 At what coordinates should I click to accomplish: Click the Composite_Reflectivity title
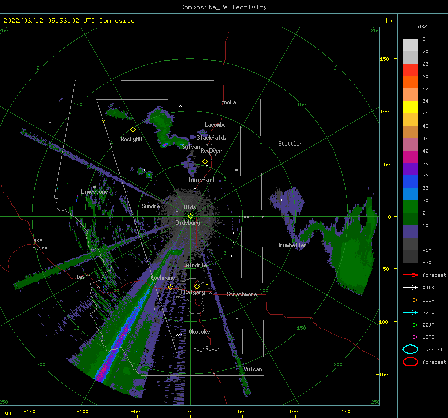(x=224, y=7)
